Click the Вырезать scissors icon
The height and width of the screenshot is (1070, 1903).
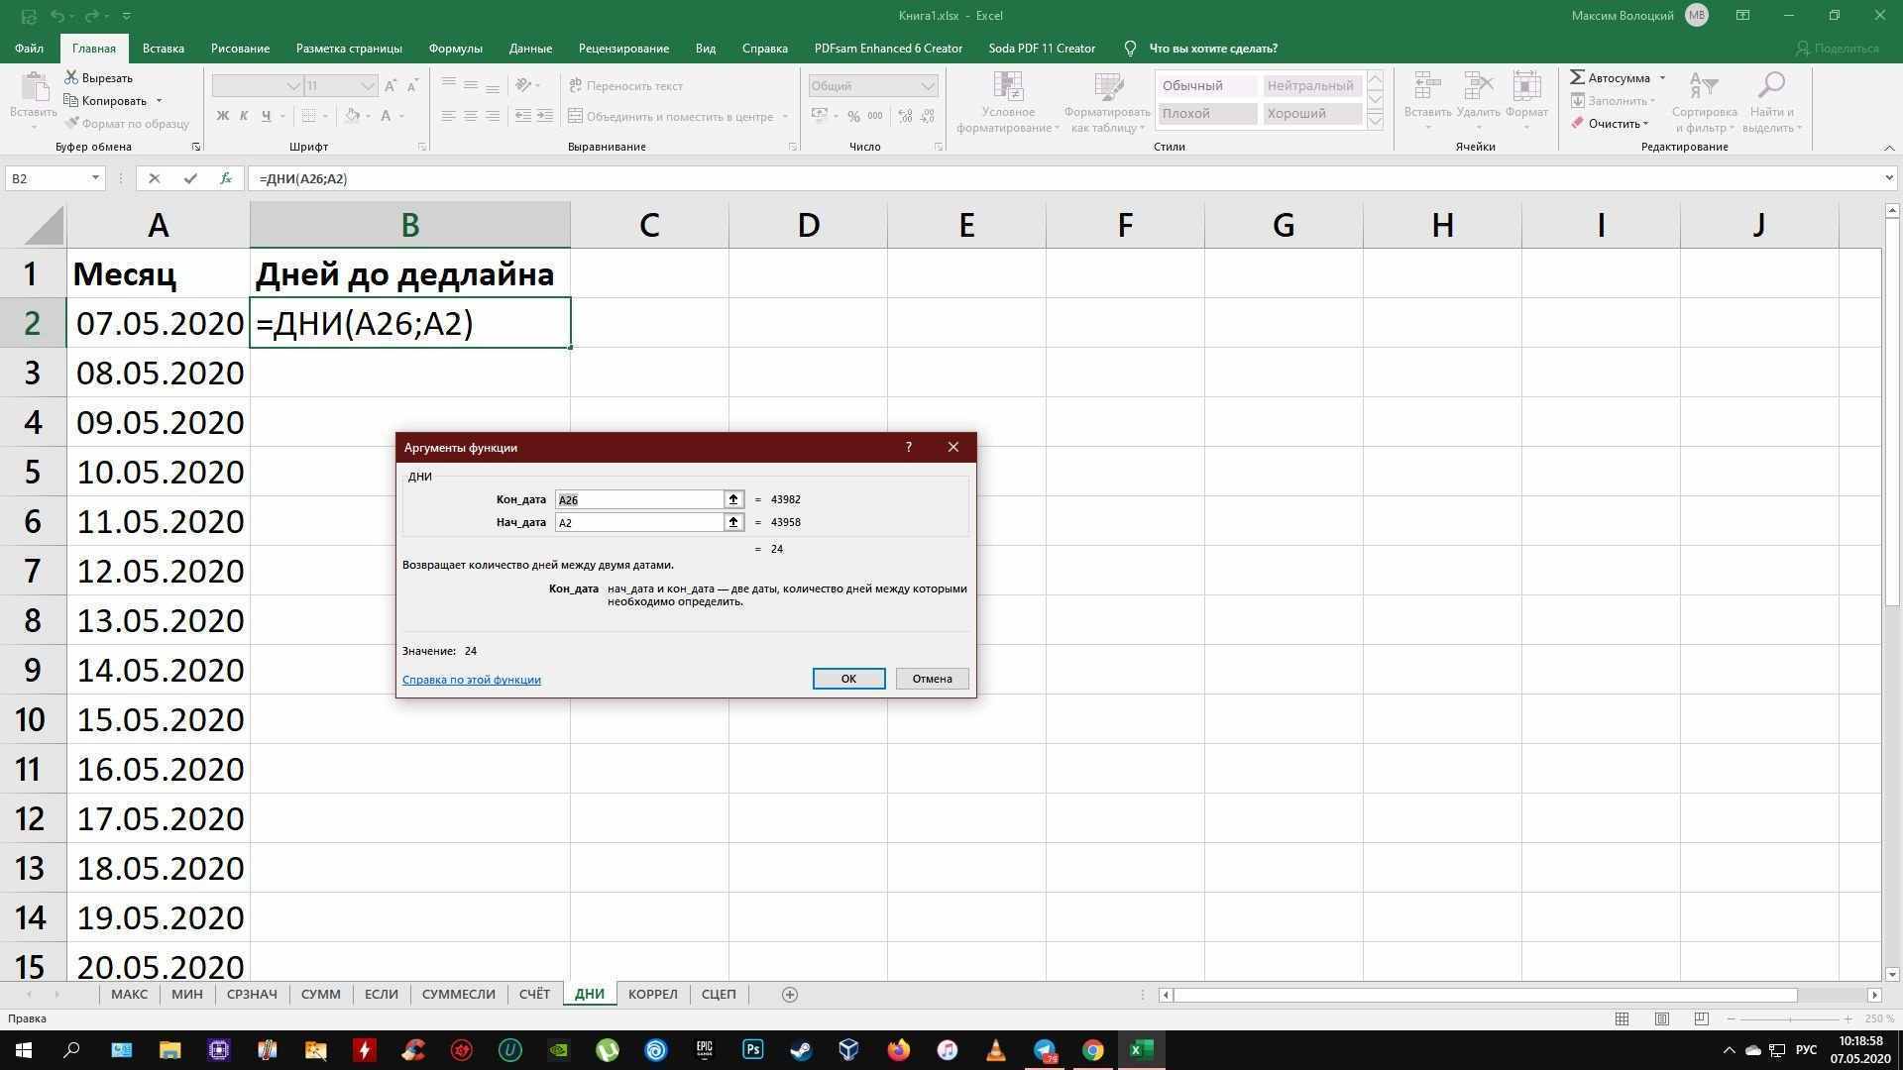coord(69,77)
